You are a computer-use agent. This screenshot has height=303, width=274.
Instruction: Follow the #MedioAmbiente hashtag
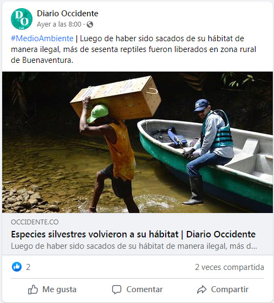tap(42, 38)
